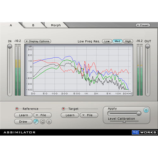Open the Reference File dropdown
Image resolution: width=158 pixels, height=158 pixels.
[42, 115]
